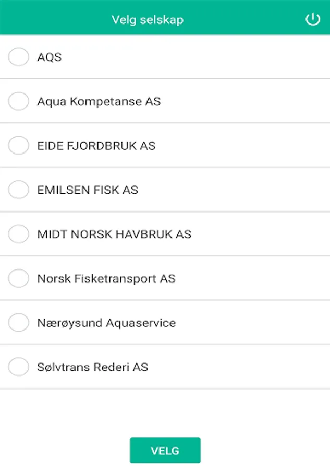Check the Nærøysund Aquaservice radio button
Screen dimensions: 330x470
click(x=19, y=323)
